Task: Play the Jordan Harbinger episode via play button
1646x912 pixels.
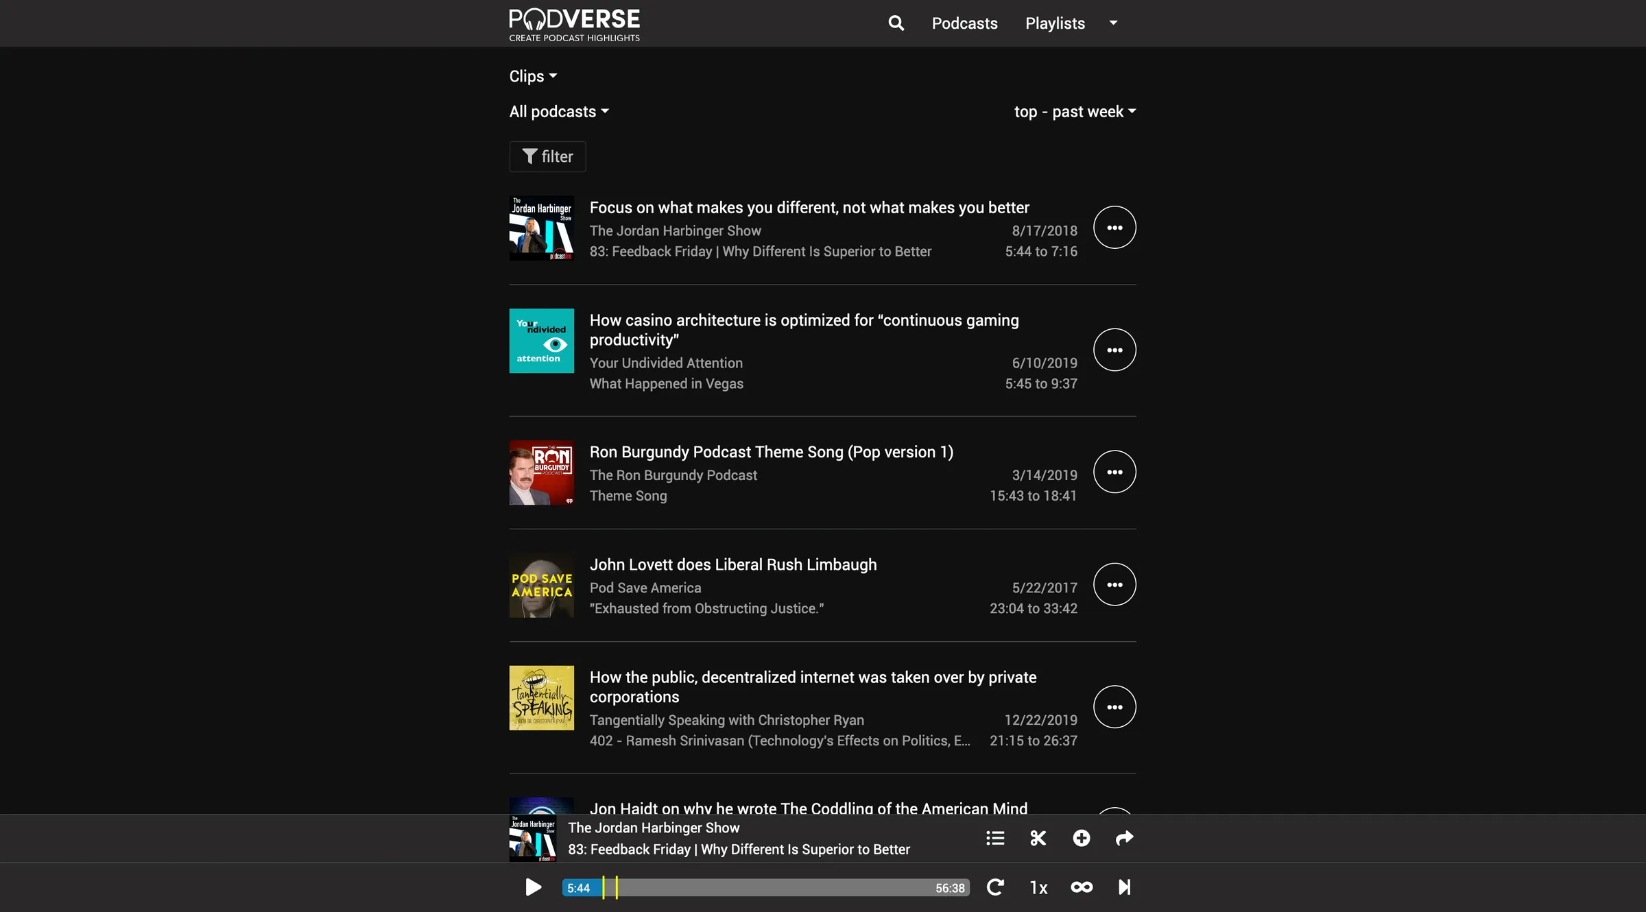Action: [532, 887]
